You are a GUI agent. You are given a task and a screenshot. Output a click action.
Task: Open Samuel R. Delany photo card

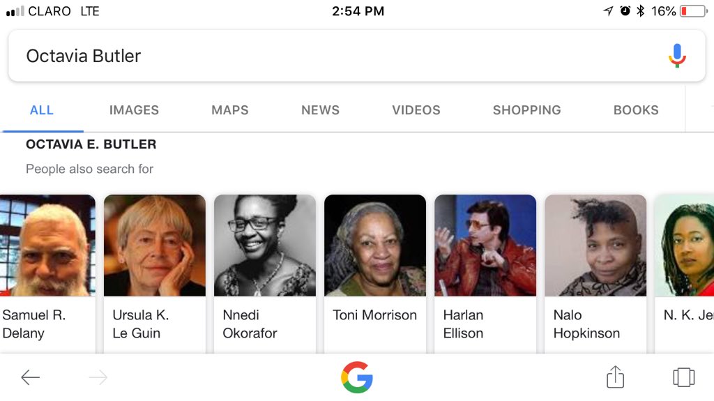tap(47, 245)
